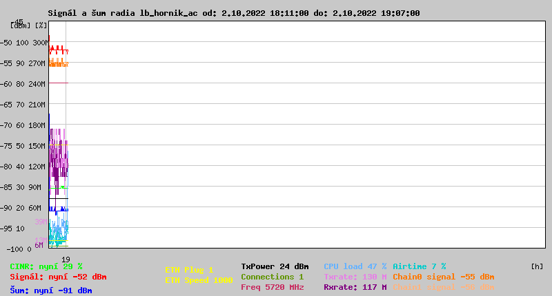Image resolution: width=552 pixels, height=296 pixels.
Task: Click the '60M' rate axis label
Action: click(35, 208)
